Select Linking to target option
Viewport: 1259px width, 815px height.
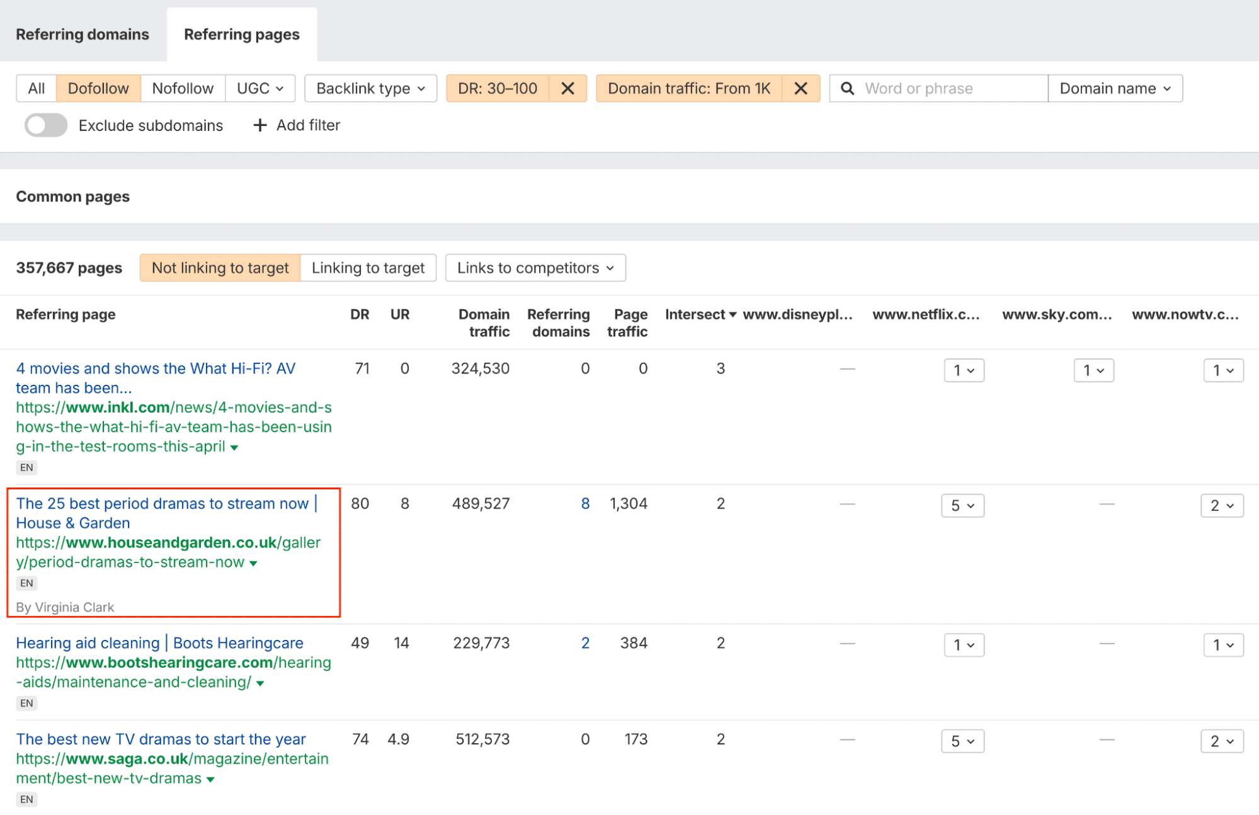[x=368, y=268]
